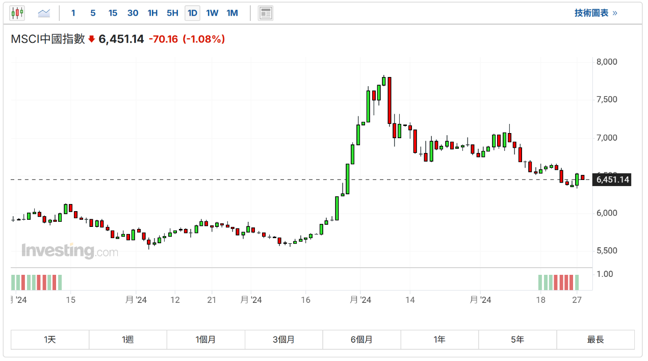648x361 pixels.
Task: Select the 1D daily interval
Action: click(192, 13)
